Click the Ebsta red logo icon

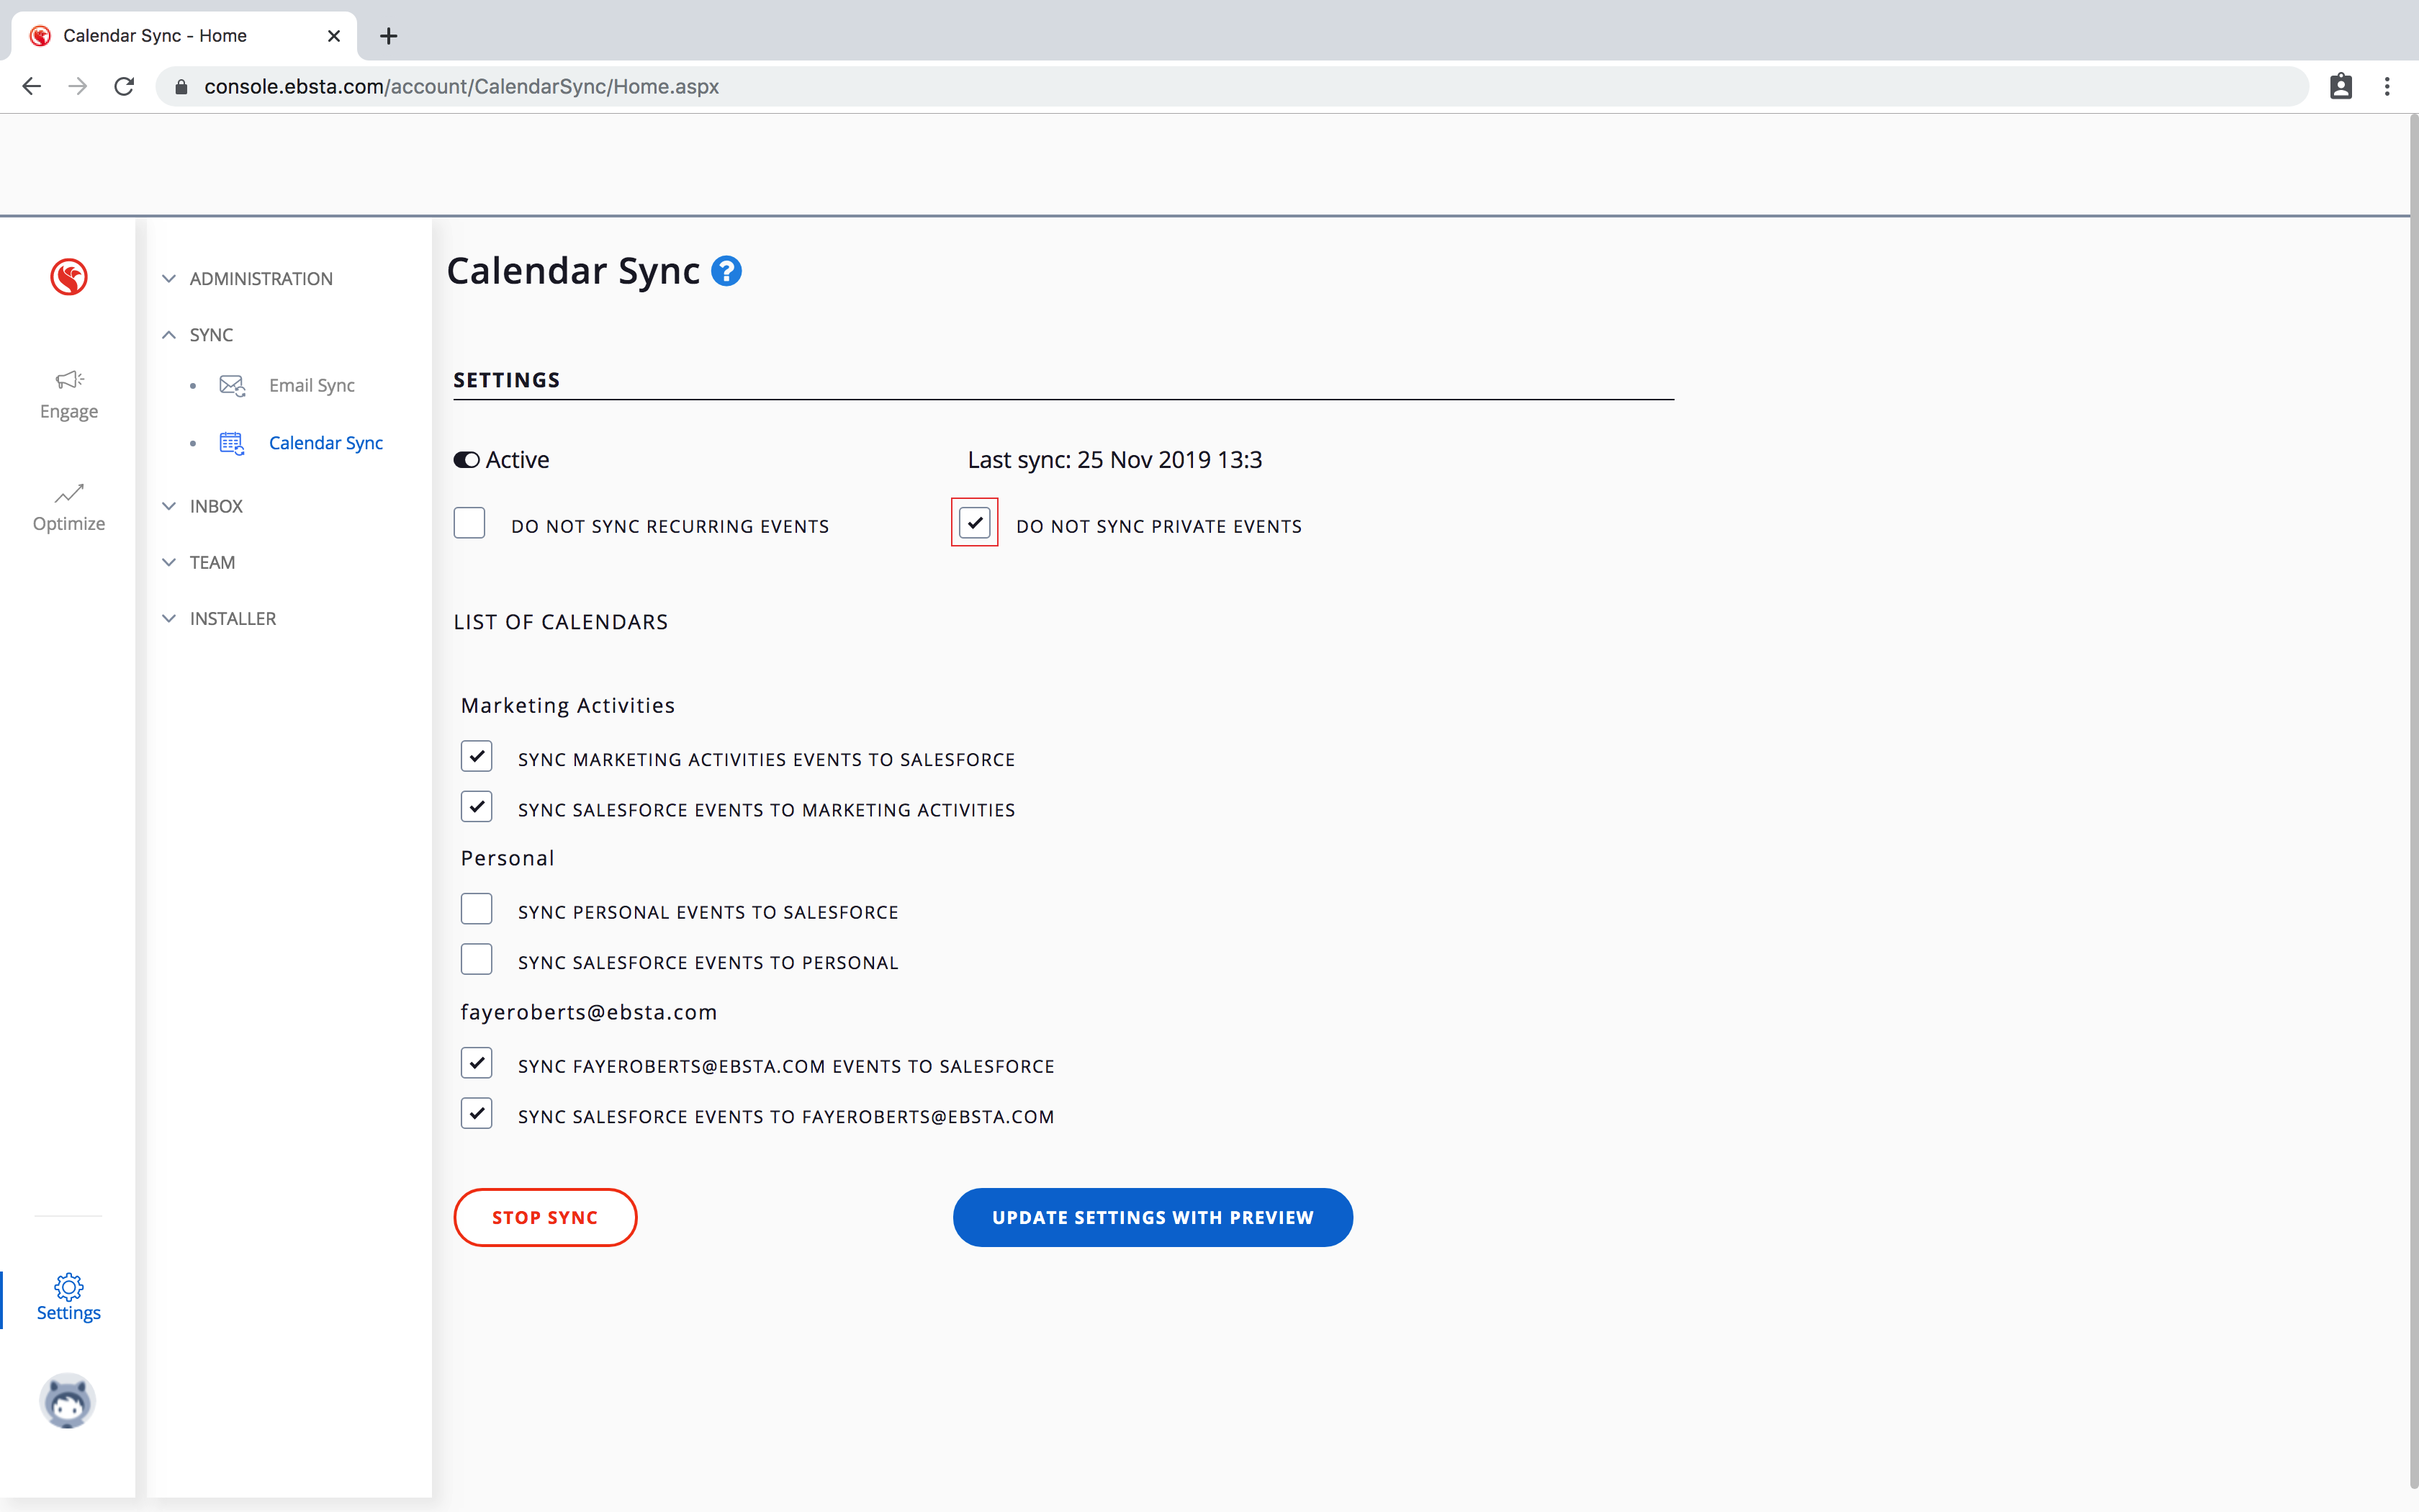tap(69, 277)
